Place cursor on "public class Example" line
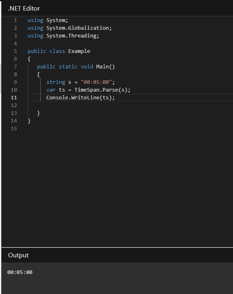Screen dimensions: 233x294 click(x=59, y=51)
